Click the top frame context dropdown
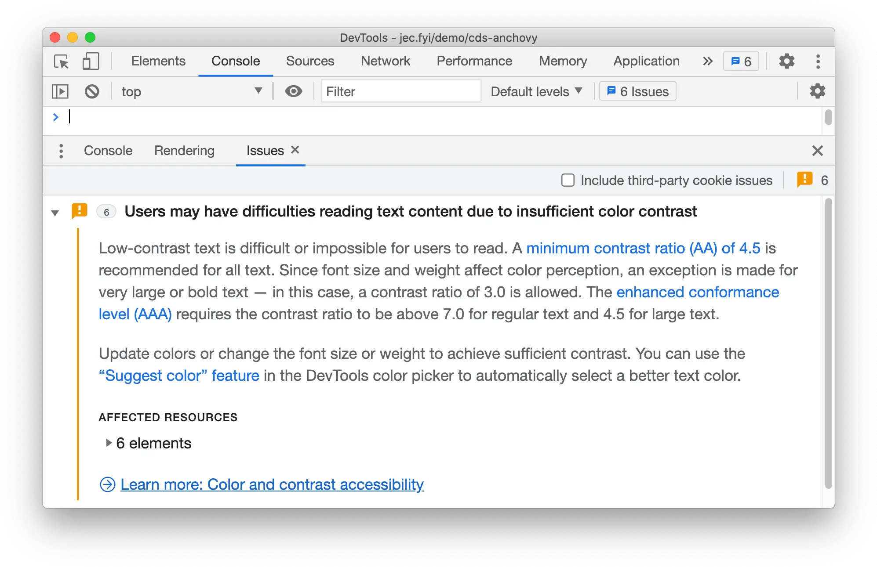 point(191,91)
